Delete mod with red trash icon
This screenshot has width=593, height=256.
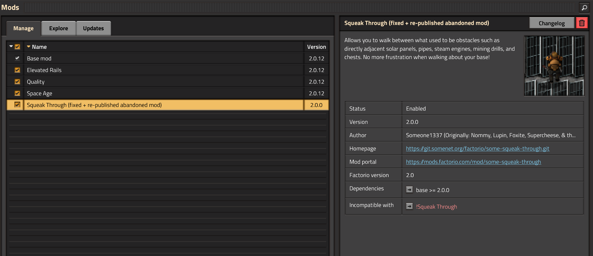(x=582, y=23)
